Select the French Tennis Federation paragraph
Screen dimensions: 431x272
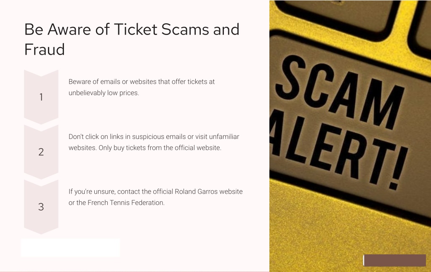(x=156, y=197)
